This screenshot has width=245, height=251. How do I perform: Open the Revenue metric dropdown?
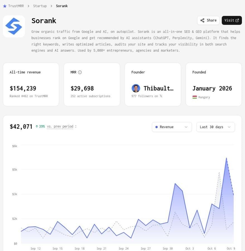pos(172,127)
